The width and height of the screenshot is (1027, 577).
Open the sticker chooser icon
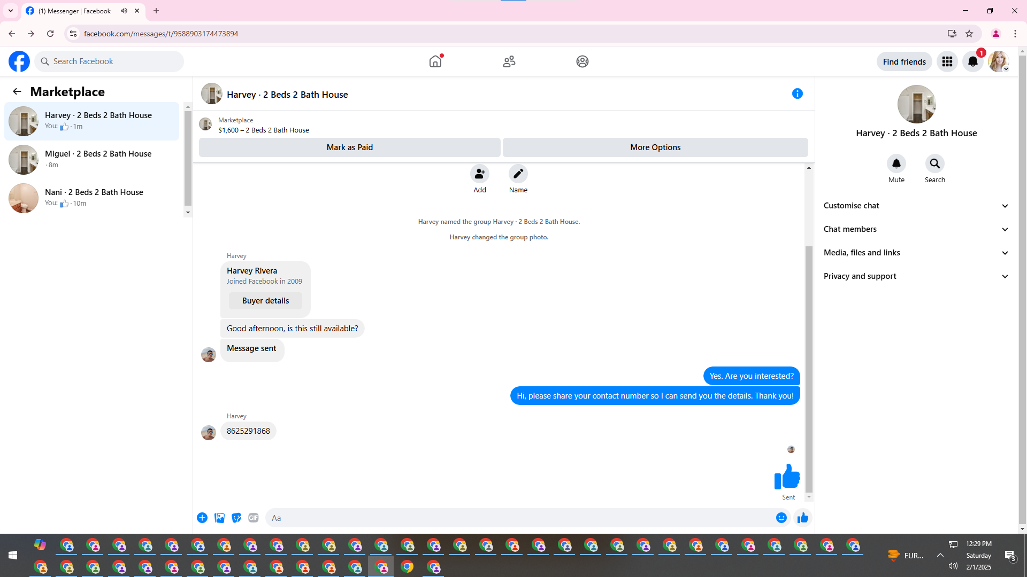tap(236, 518)
